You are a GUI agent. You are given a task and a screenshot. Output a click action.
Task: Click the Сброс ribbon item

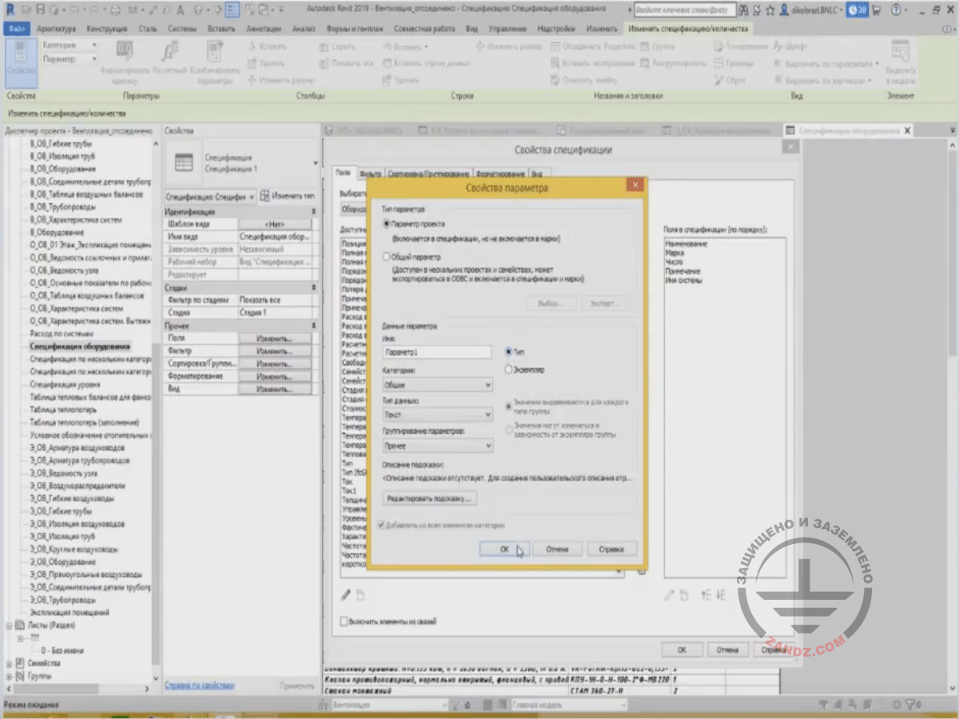730,80
